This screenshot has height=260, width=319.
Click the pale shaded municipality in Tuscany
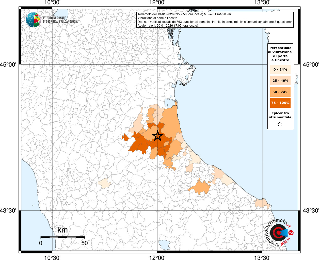[x=104, y=183]
